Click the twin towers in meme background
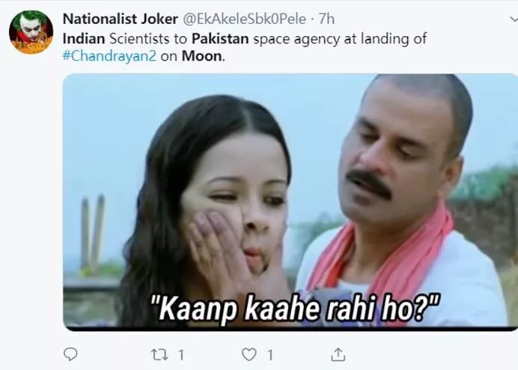The image size is (518, 370). coord(93,231)
